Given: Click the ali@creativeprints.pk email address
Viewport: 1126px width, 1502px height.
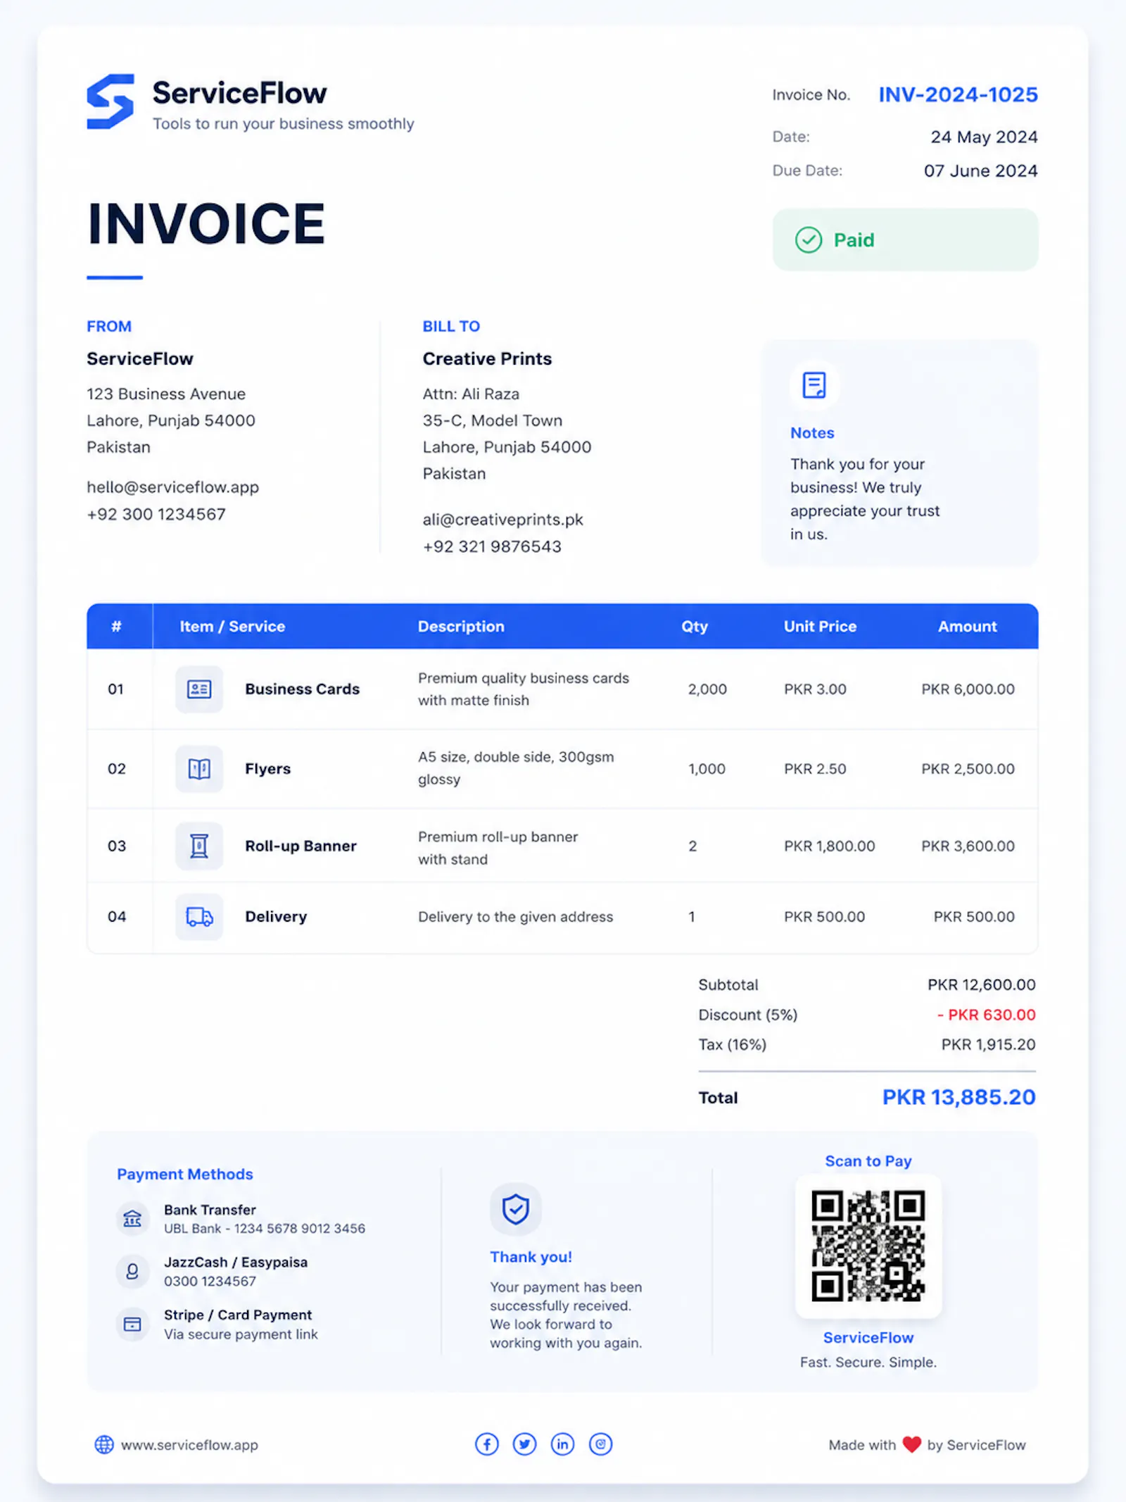Looking at the screenshot, I should 502,520.
